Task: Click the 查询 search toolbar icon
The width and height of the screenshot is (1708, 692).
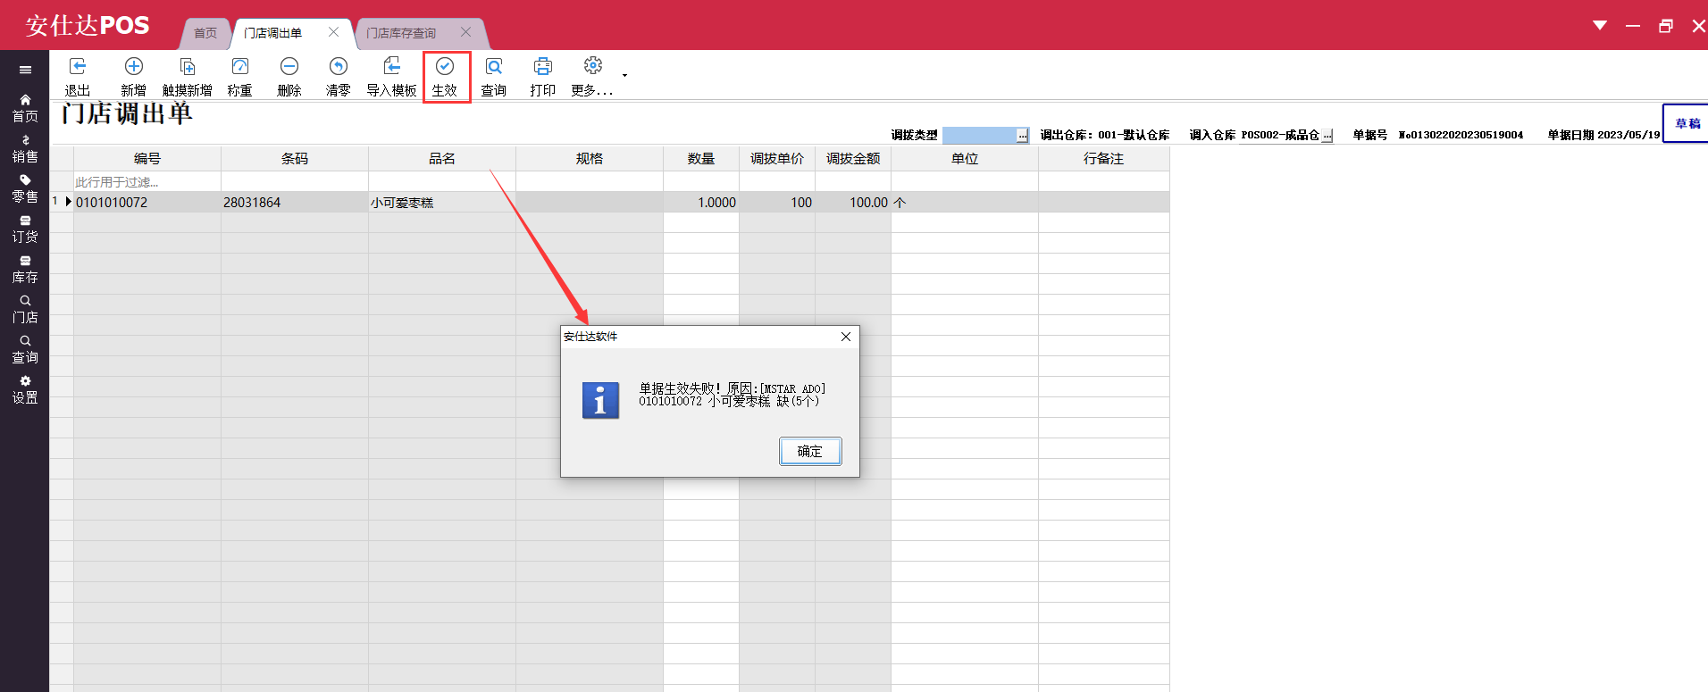Action: coord(494,77)
